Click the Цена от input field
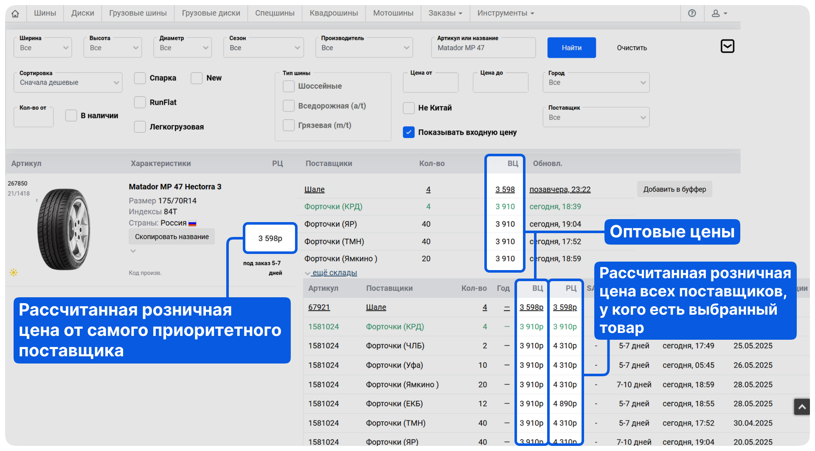Screen dimensions: 815x451 (x=430, y=82)
